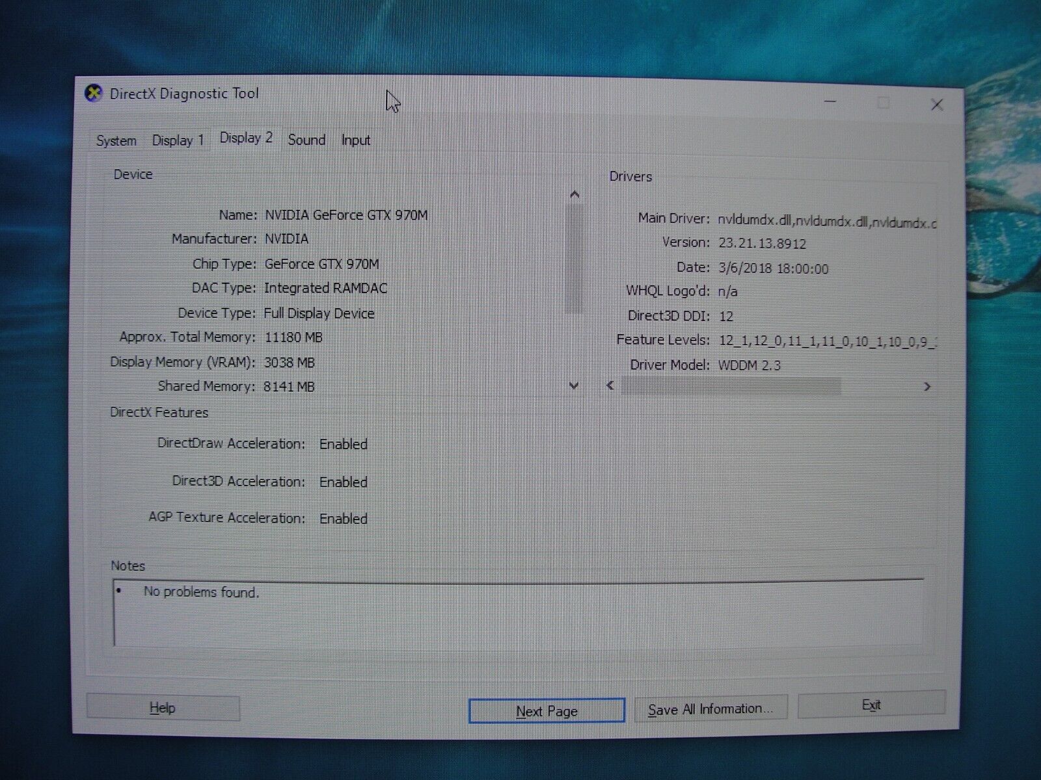This screenshot has height=780, width=1041.
Task: Click 'Full Display Device' value
Action: pos(319,313)
